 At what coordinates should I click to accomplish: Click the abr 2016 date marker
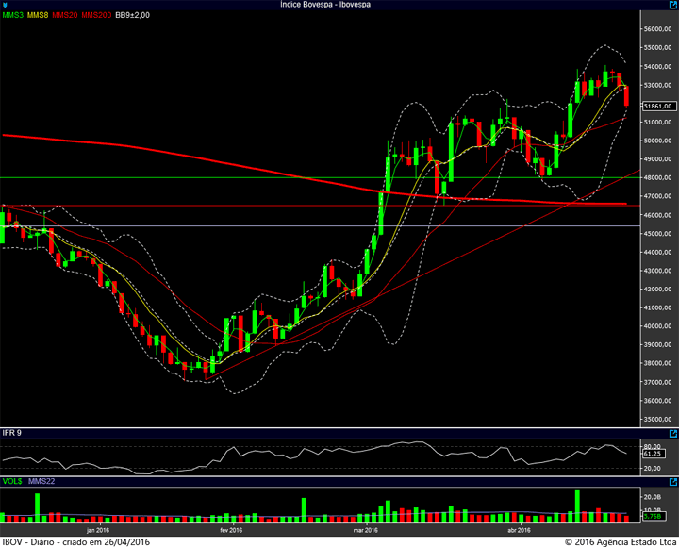pos(519,530)
